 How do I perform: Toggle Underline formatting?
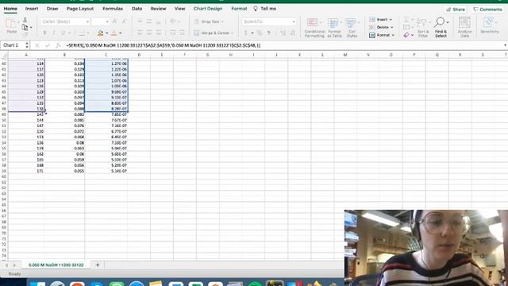click(63, 33)
